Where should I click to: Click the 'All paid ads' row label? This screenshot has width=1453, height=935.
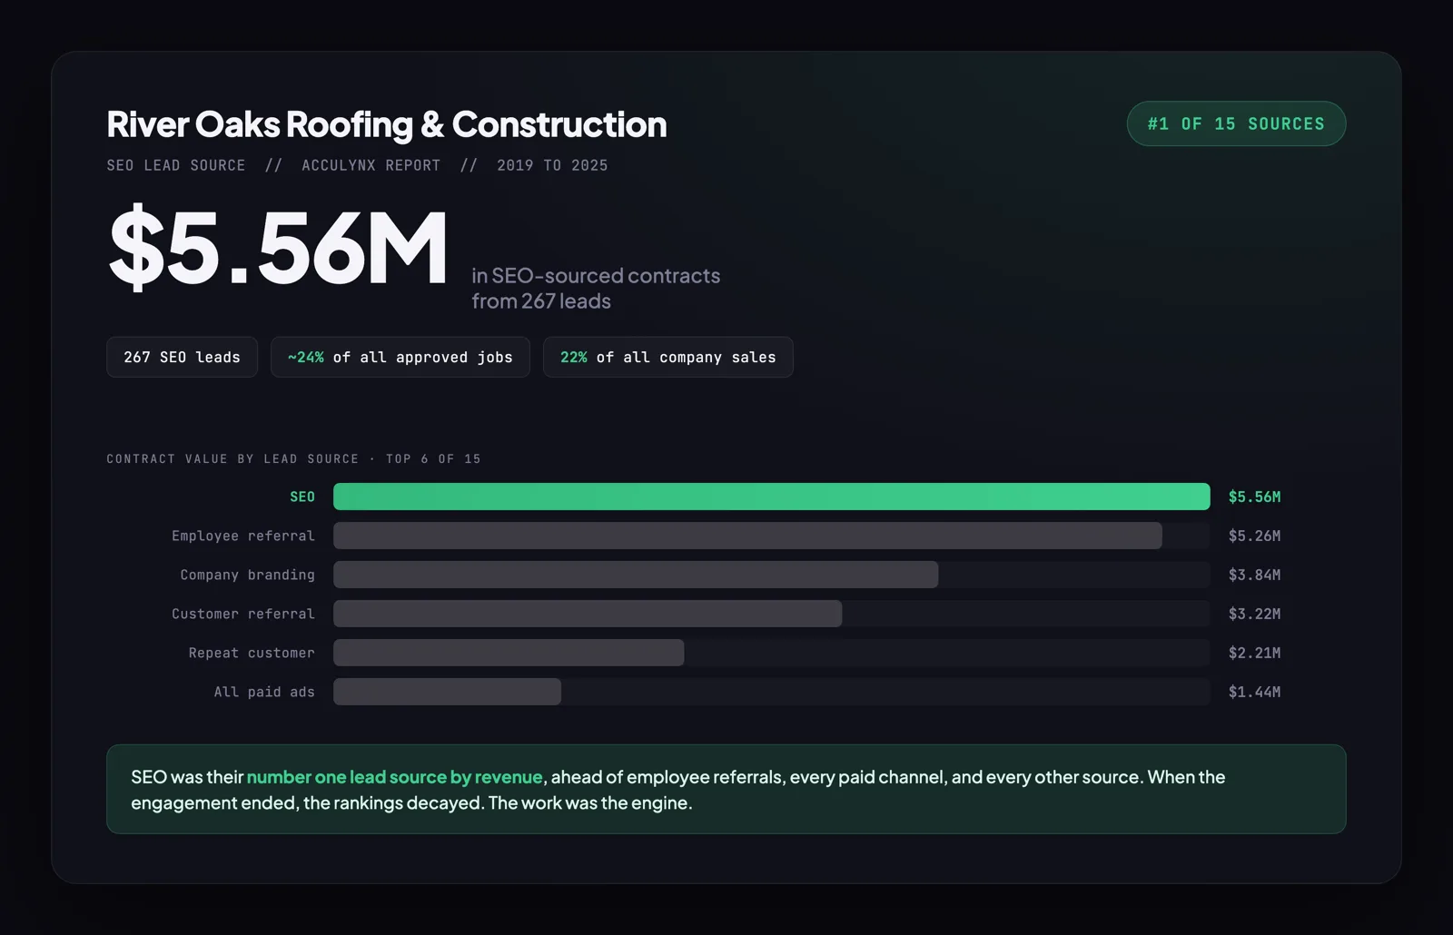(x=264, y=693)
